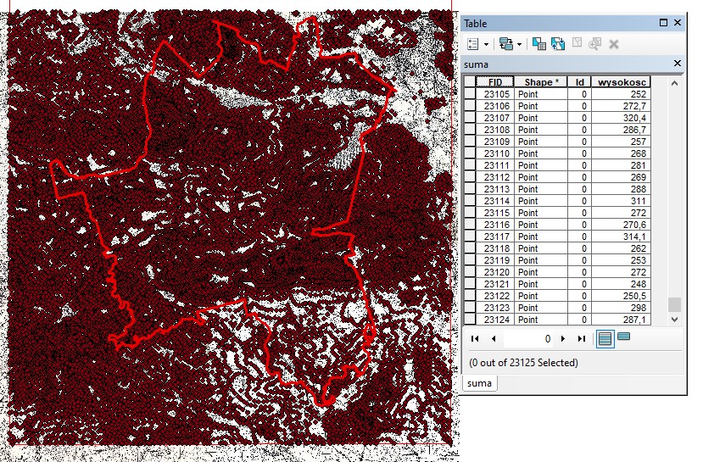Jump to the last record
This screenshot has width=703, height=462.
point(581,338)
